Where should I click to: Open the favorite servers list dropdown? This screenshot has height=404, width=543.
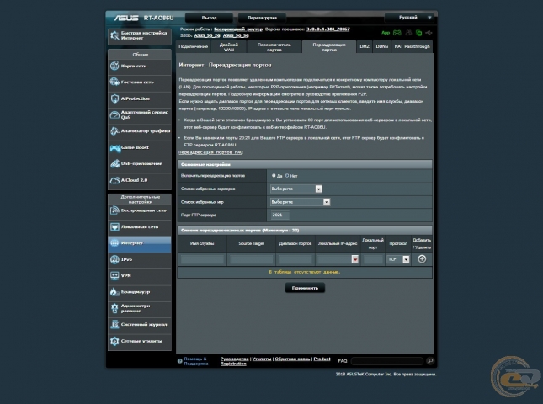(x=296, y=189)
